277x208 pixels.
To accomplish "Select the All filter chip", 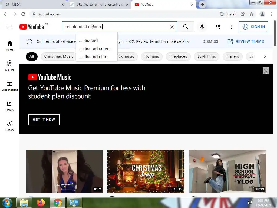I will pyautogui.click(x=32, y=56).
